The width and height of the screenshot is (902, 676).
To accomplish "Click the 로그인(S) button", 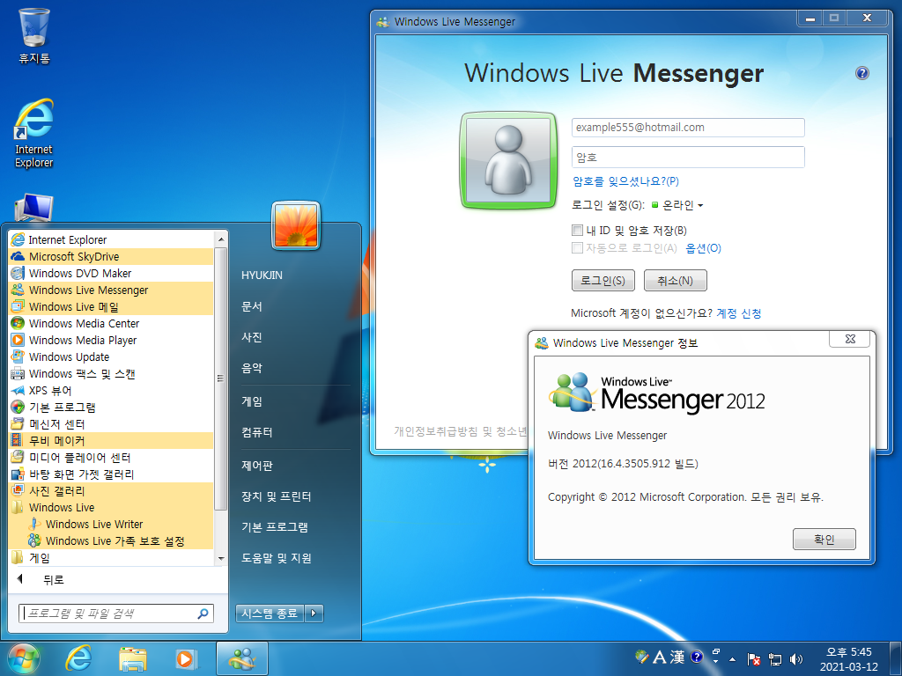I will coord(603,281).
